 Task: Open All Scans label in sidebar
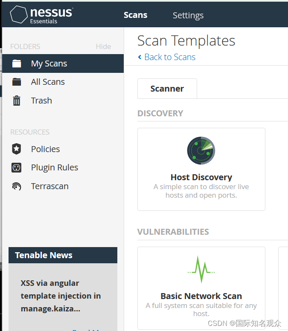(48, 82)
